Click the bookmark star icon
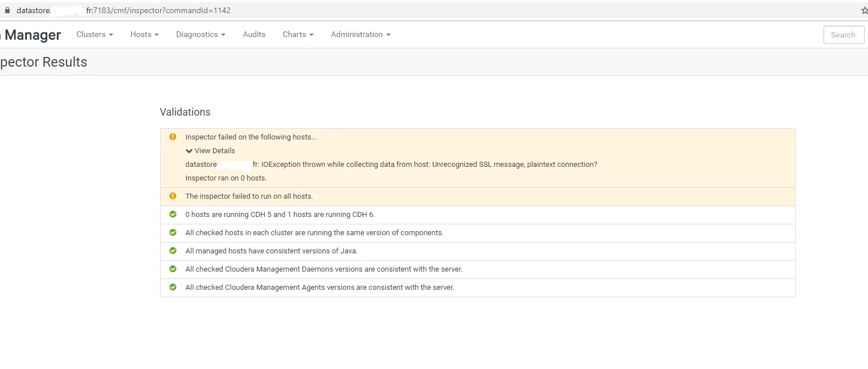The height and width of the screenshot is (369, 868). [x=864, y=10]
